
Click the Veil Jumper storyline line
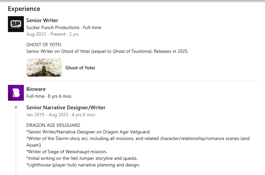(82, 158)
